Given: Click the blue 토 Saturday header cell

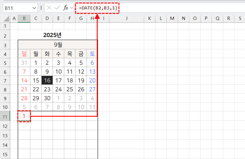Looking at the screenshot, I should click(92, 54).
